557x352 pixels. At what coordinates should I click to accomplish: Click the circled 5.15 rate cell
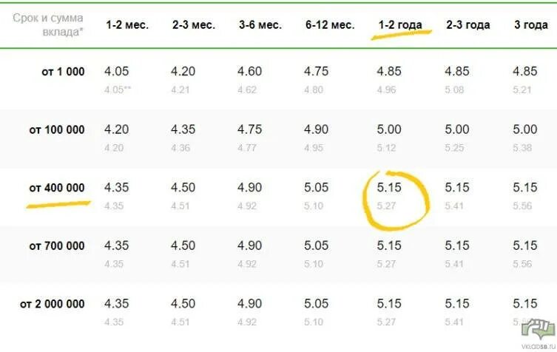pos(389,188)
